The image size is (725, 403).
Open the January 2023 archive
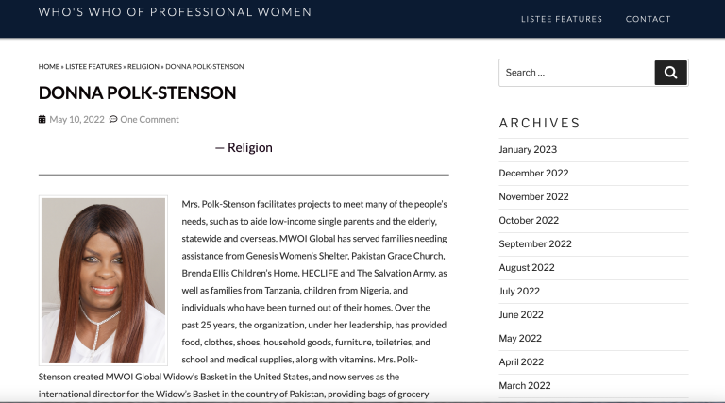click(528, 149)
